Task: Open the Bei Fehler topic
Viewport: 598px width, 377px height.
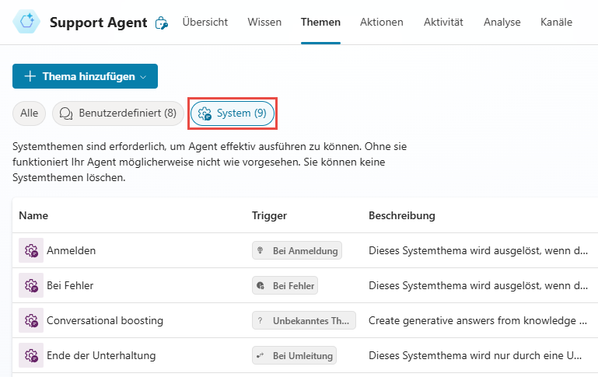Action: click(70, 285)
